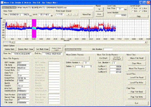Click the Exit button
This screenshot has height=107, width=151.
point(137,103)
